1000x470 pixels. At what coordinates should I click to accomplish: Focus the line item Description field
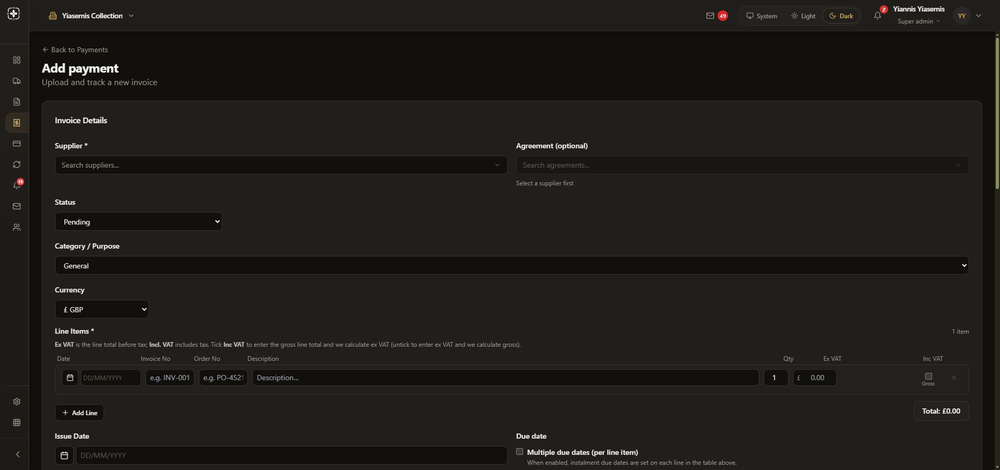506,378
